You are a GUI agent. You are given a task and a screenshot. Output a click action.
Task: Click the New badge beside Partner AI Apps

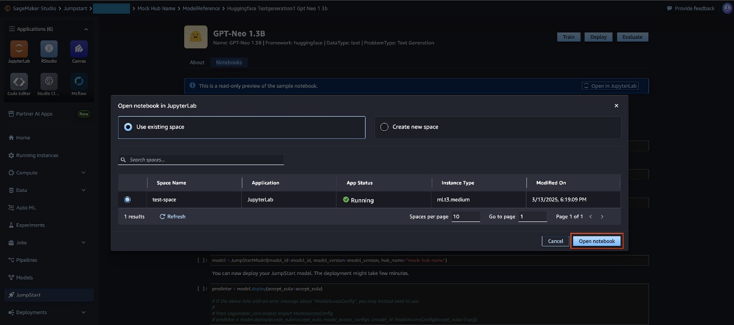click(x=84, y=114)
